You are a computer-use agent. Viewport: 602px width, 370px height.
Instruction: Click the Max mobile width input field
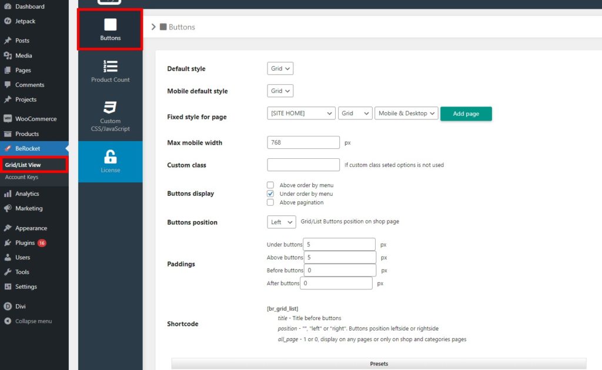point(303,142)
